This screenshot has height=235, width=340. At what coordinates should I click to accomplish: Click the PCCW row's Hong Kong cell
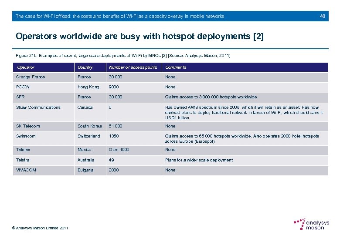coord(90,87)
